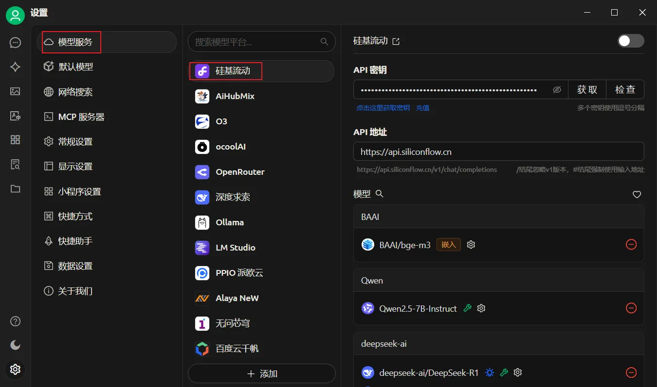Open MCP 服务器 settings
Screen dimensions: 657x387
107,117
